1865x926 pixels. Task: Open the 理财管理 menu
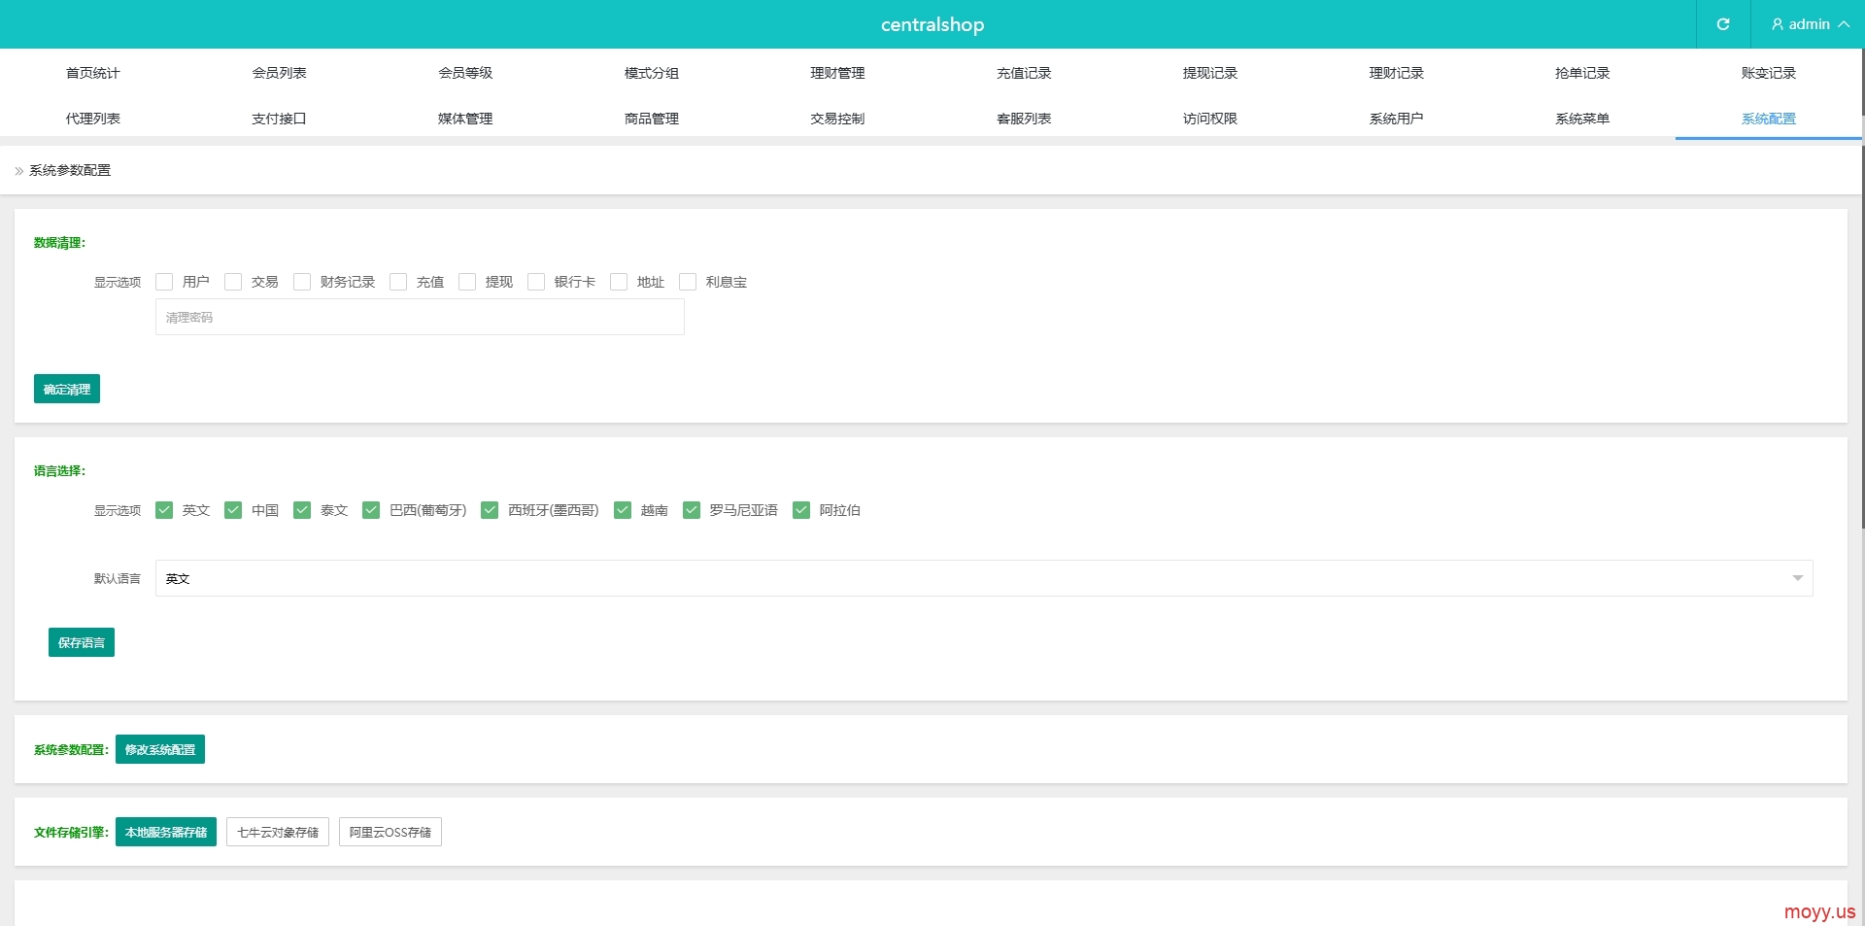point(837,73)
